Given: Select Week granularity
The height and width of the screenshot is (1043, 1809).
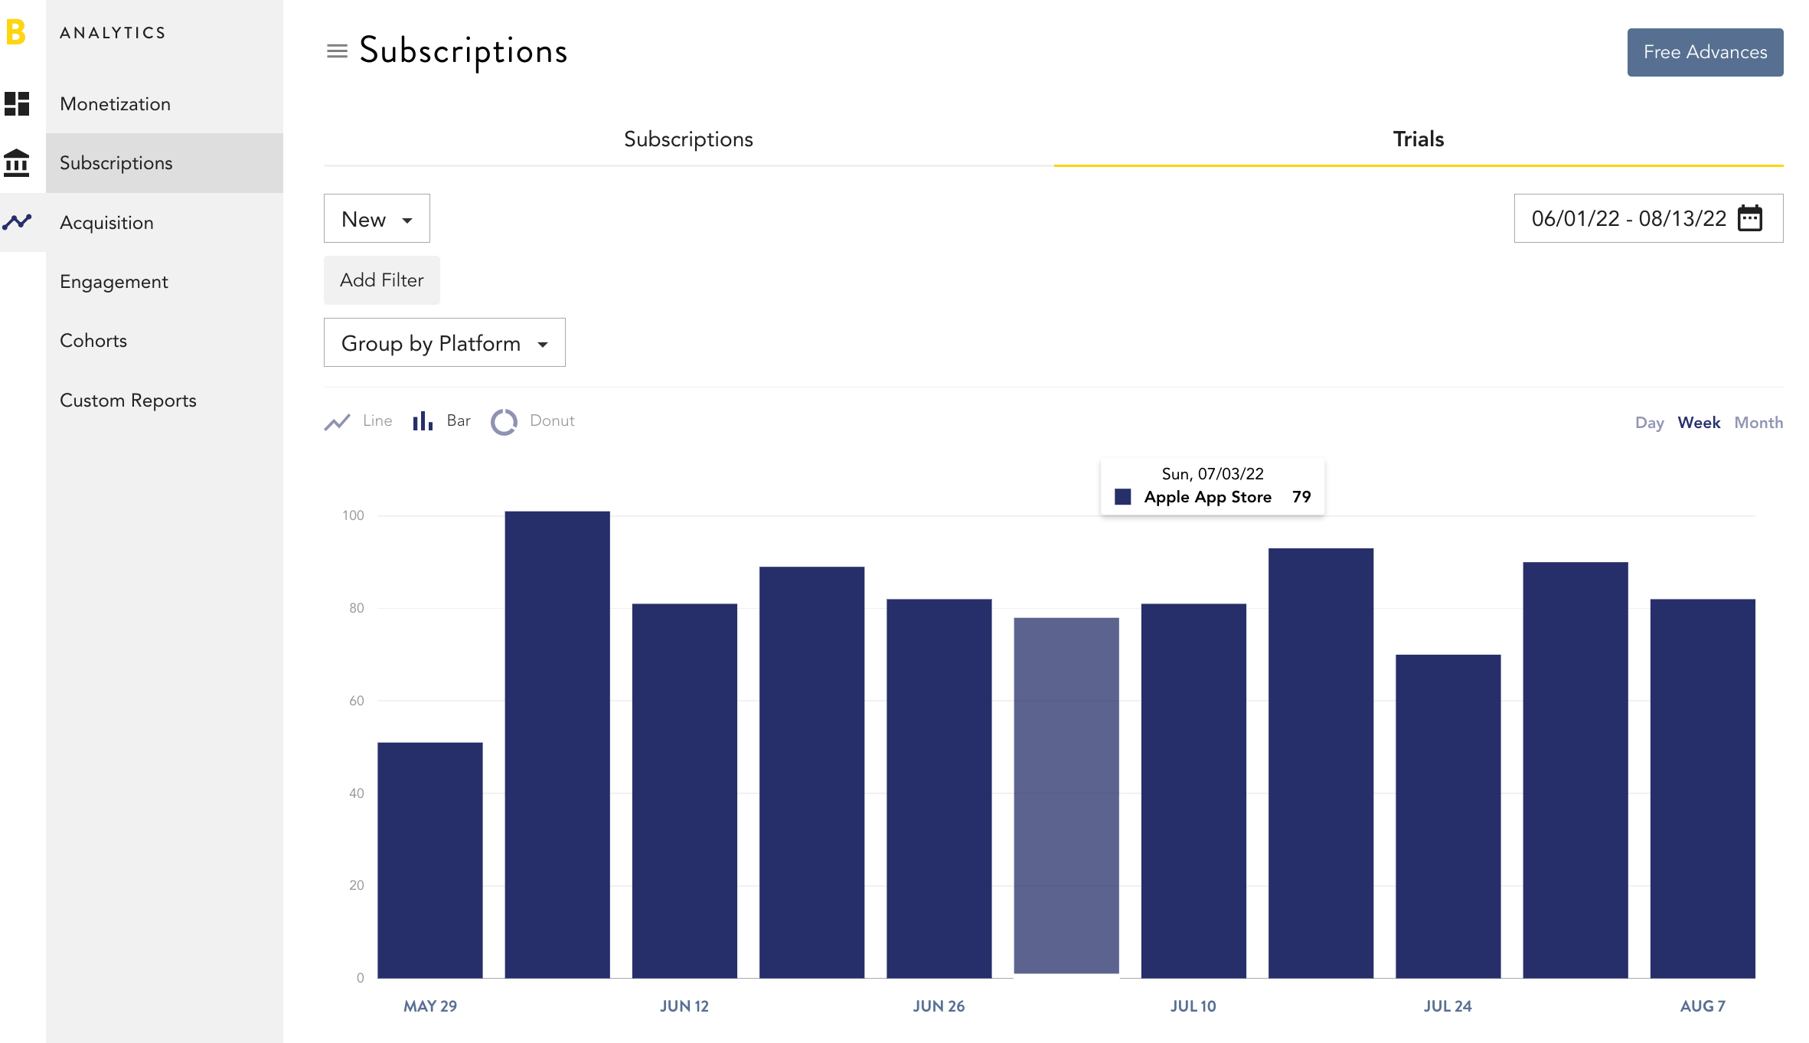Looking at the screenshot, I should pyautogui.click(x=1699, y=423).
